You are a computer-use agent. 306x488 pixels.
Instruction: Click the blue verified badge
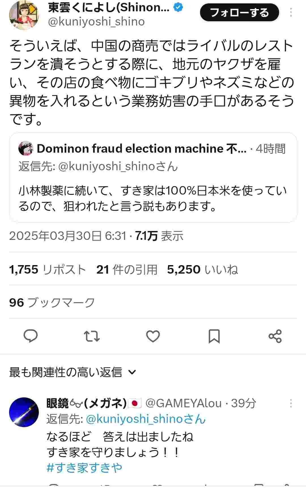pyautogui.click(x=178, y=8)
